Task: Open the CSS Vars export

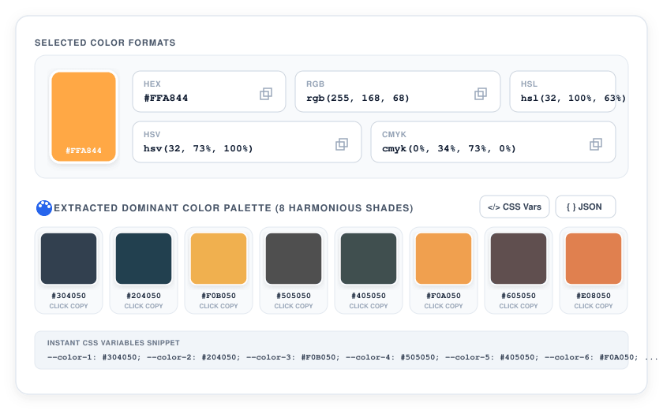Action: pos(514,207)
